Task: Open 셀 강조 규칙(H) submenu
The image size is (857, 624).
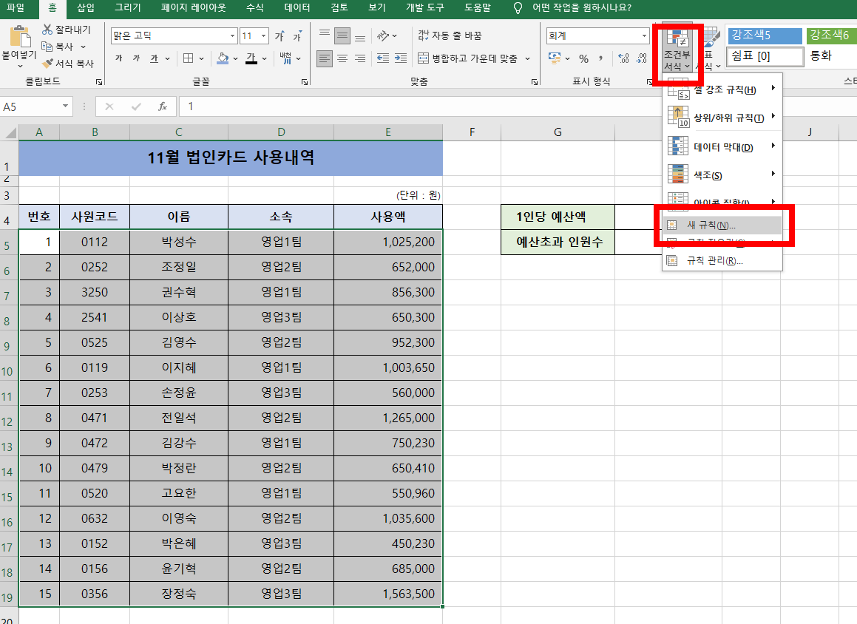Action: (x=722, y=89)
